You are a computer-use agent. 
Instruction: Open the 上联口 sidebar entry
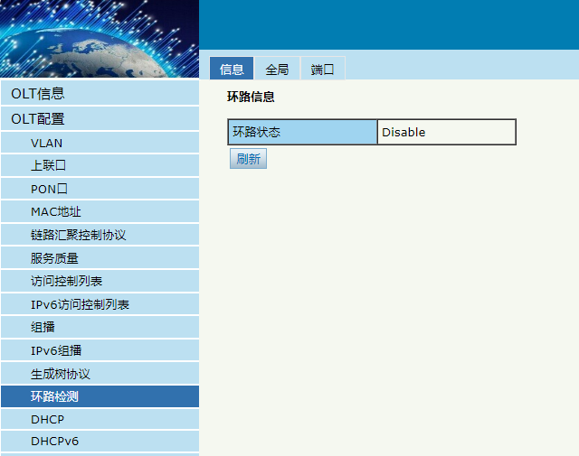pos(100,165)
